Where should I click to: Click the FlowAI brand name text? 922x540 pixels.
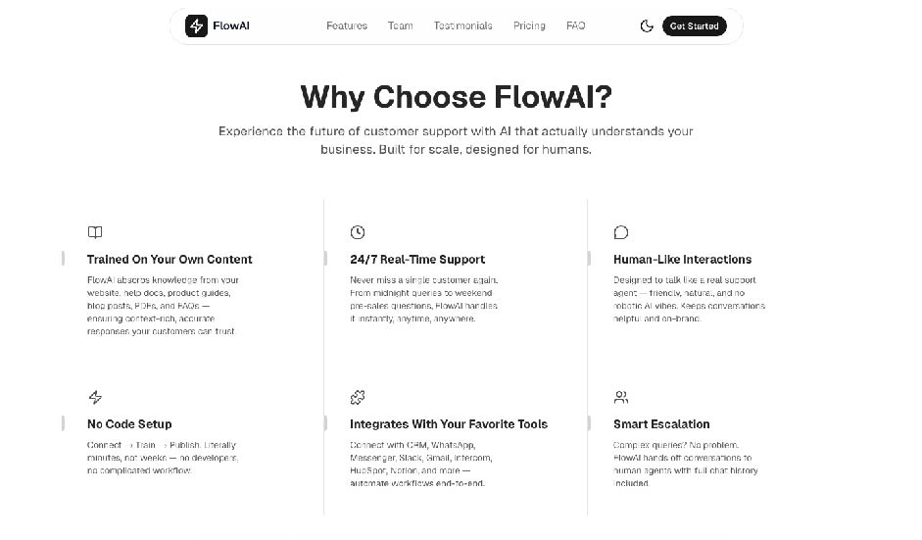click(x=231, y=26)
